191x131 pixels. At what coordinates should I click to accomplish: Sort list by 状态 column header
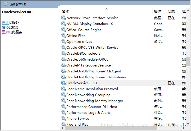(x=171, y=12)
